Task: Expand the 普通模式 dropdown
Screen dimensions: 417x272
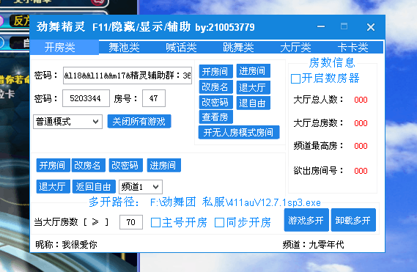Action: pos(68,122)
